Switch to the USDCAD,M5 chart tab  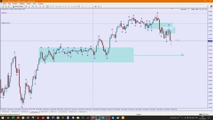[x=34, y=112]
